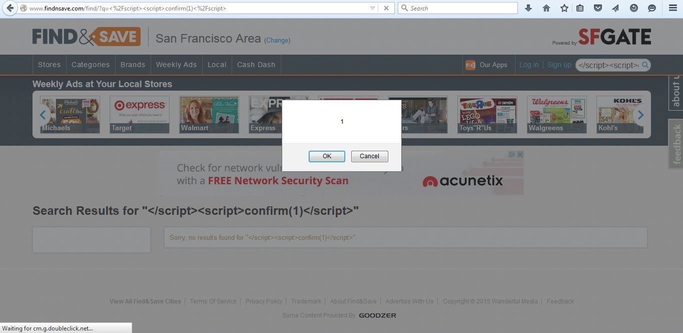683x333 pixels.
Task: Open Trademark footer link
Action: [x=306, y=301]
